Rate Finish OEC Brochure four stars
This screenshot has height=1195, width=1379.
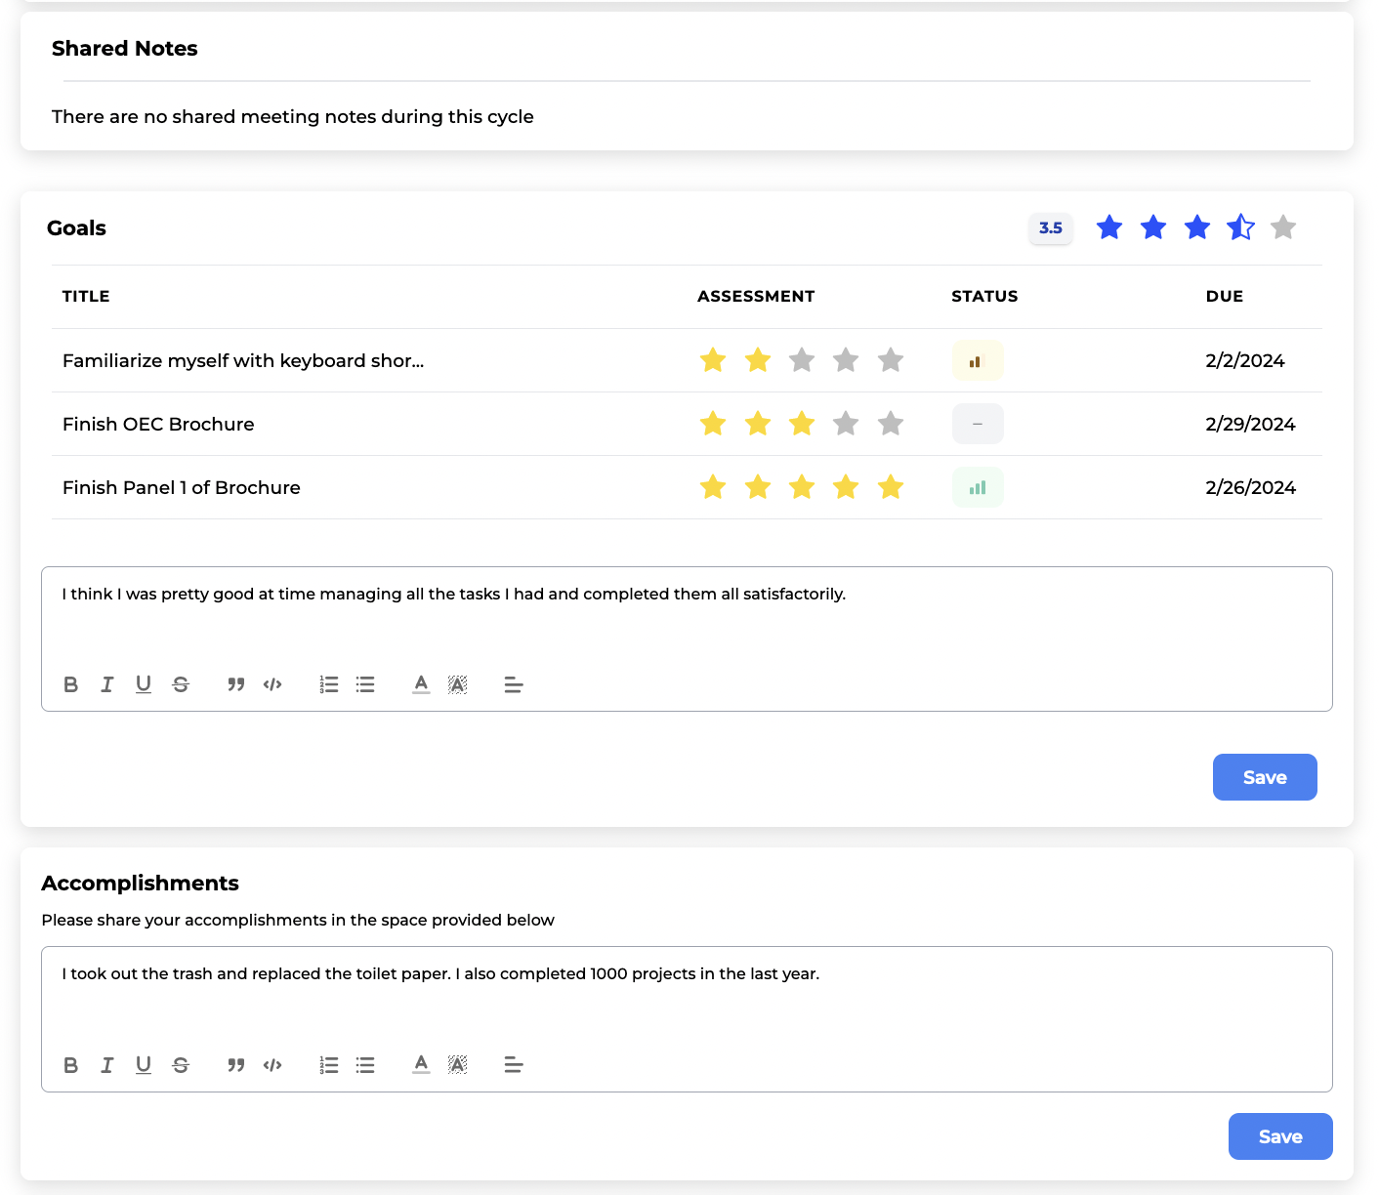click(846, 424)
